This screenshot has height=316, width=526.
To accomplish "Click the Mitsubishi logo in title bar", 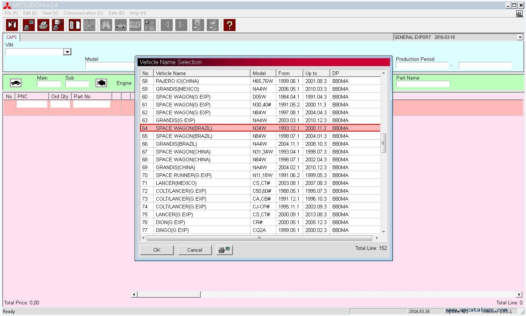I will 7,5.
